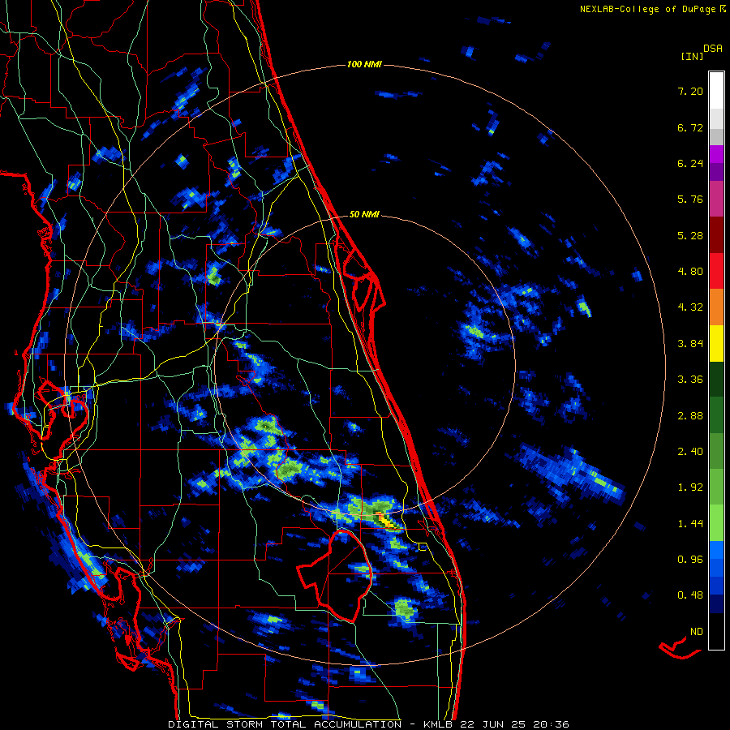Click the 100 NMI range ring label
The width and height of the screenshot is (730, 730).
pyautogui.click(x=364, y=64)
